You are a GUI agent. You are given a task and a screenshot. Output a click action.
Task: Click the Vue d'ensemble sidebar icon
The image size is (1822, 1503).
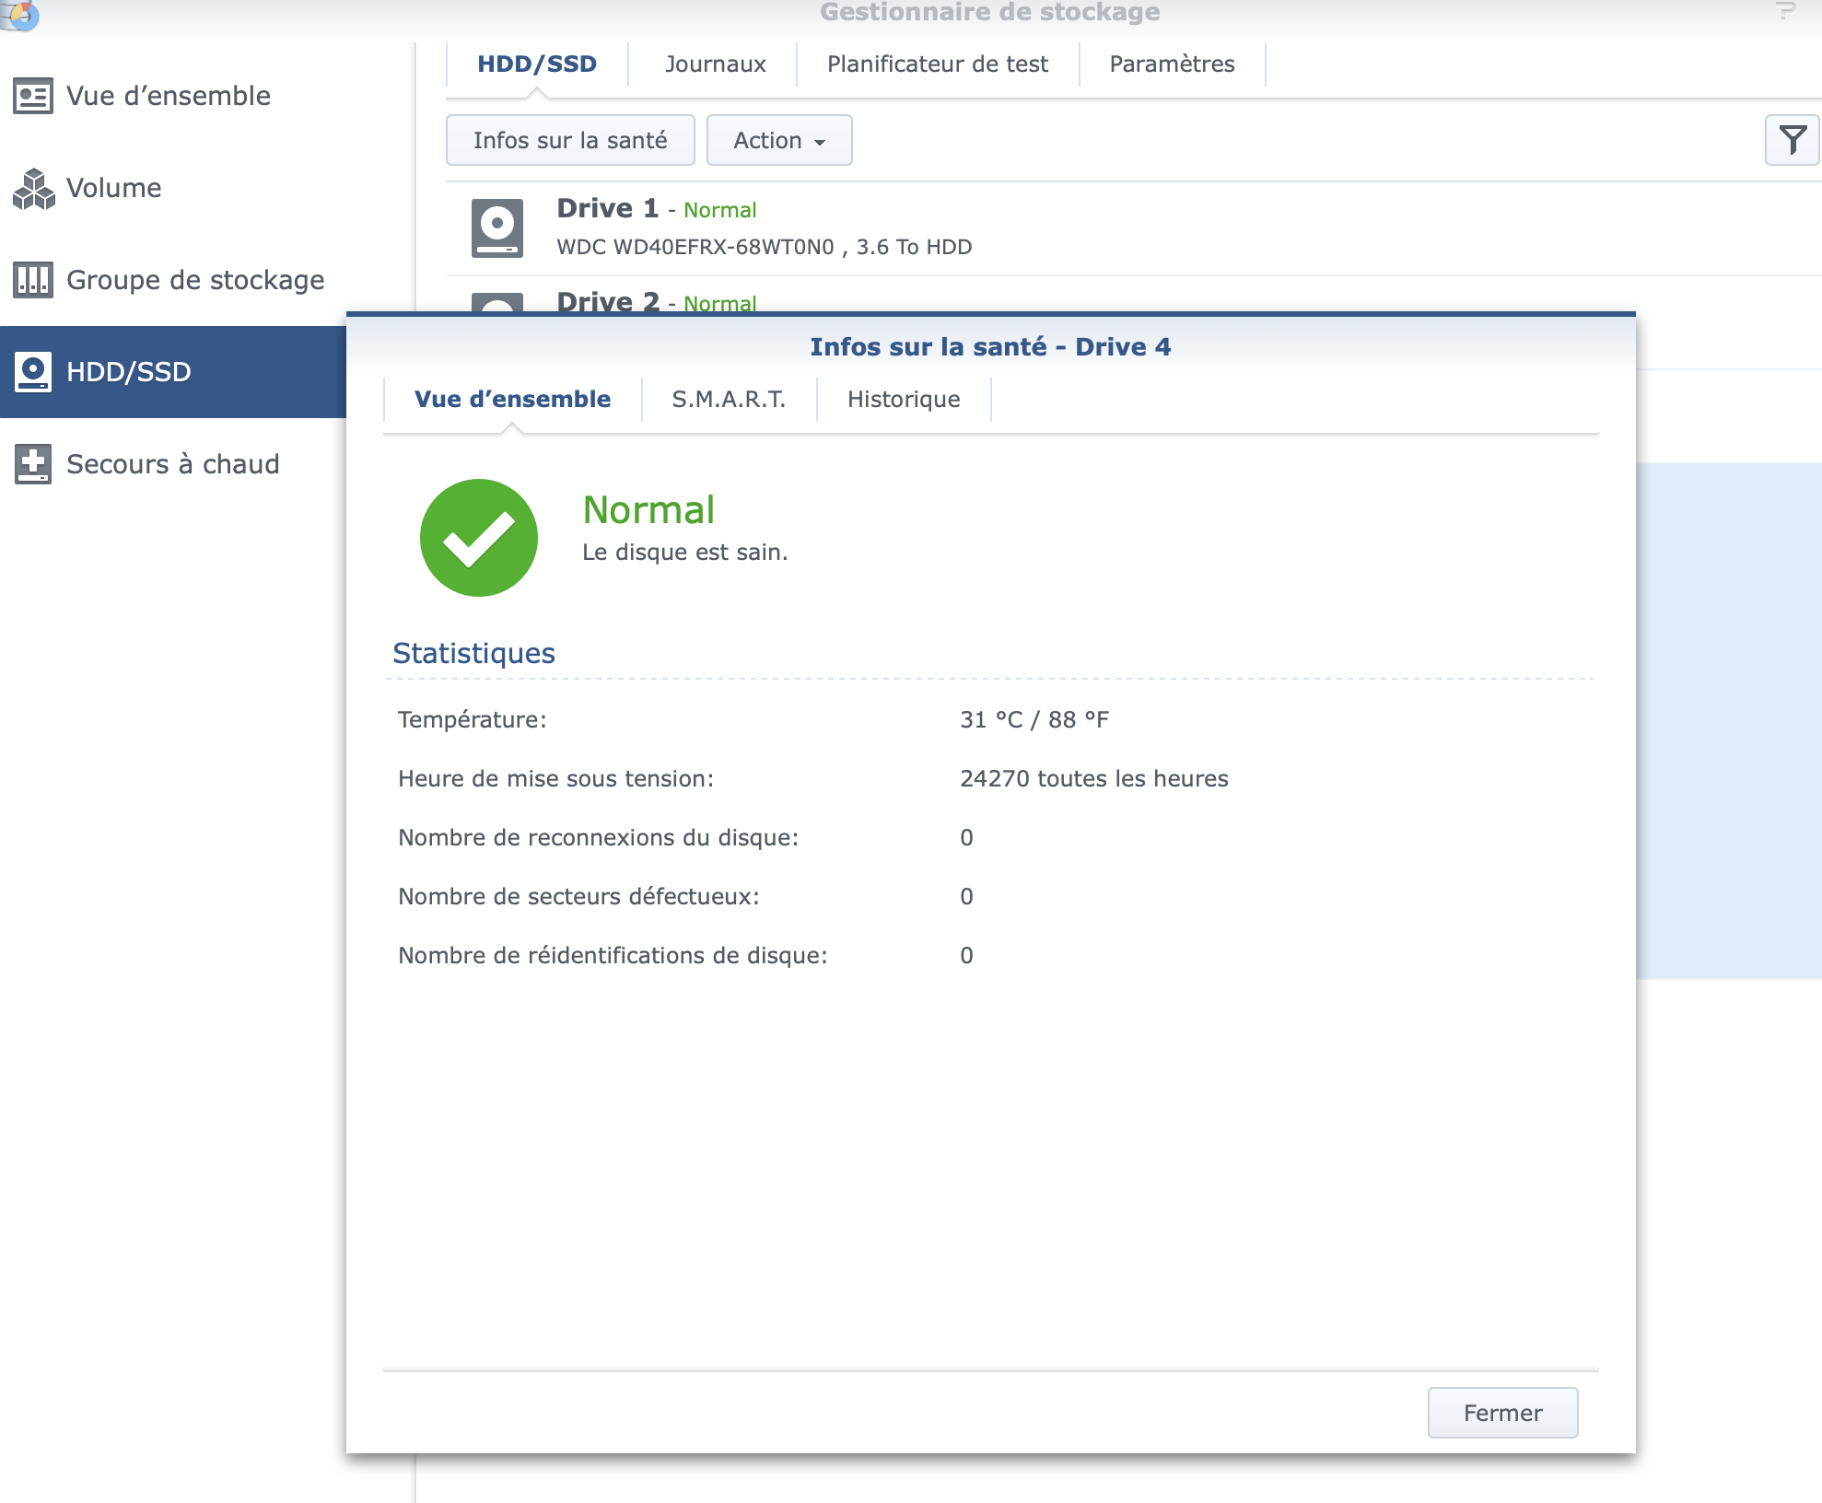33,96
